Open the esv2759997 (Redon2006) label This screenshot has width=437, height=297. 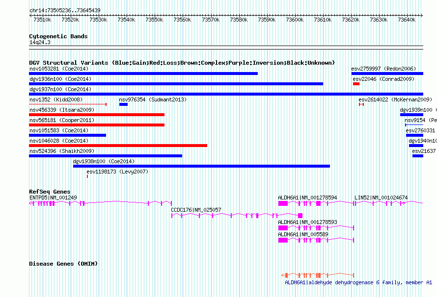[383, 69]
